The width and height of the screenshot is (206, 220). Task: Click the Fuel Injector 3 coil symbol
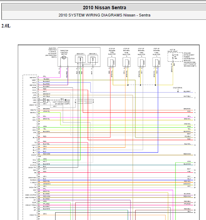point(126,62)
